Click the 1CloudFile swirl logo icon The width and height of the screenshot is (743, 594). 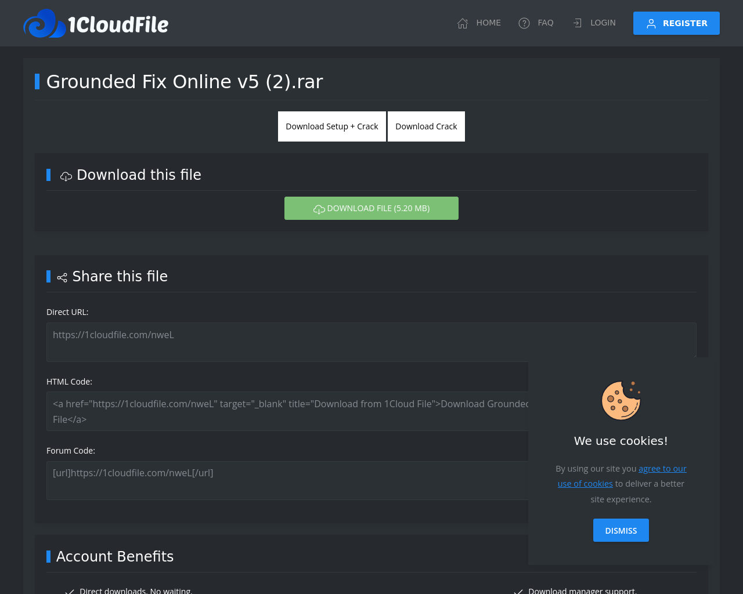(x=44, y=24)
